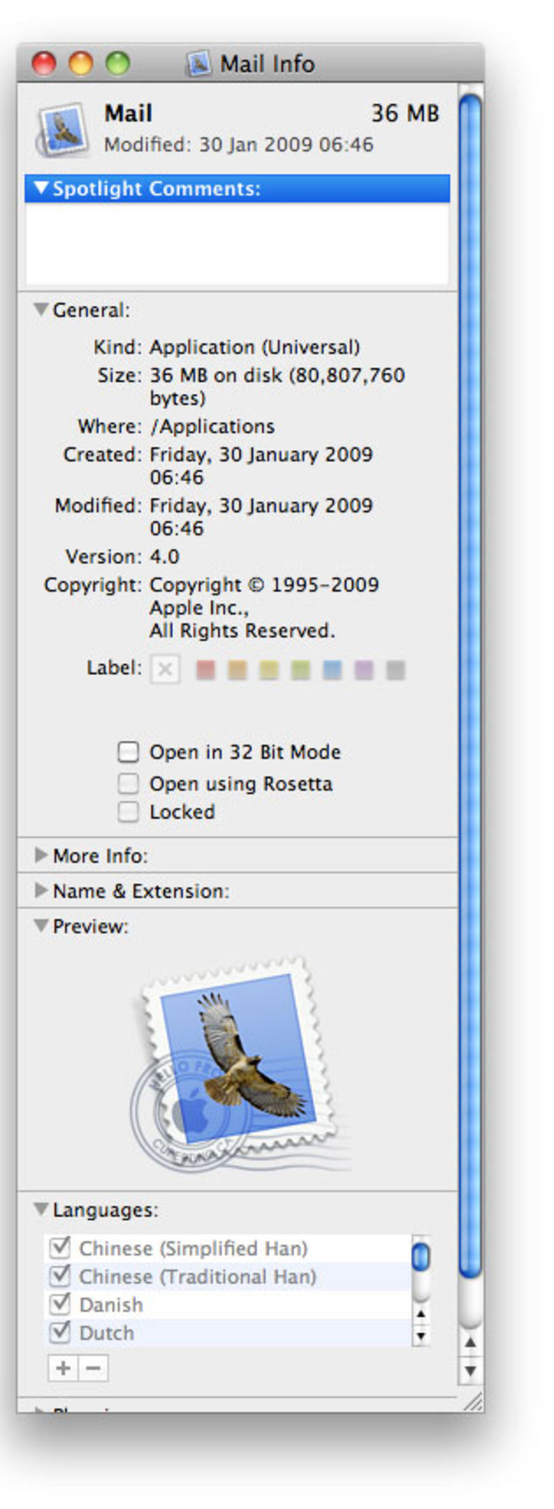Remove a language with the minus button

93,1369
